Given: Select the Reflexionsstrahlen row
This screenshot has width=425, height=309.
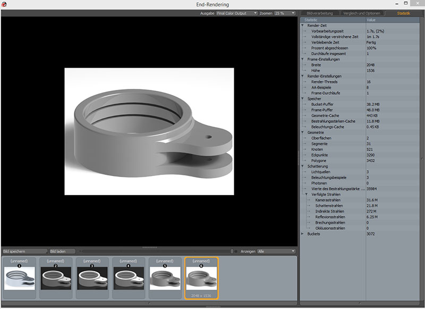Looking at the screenshot, I should [x=360, y=217].
